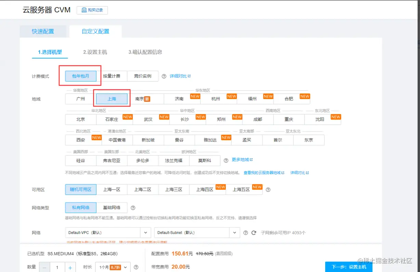Open the 查看我的云服务器地域 link
The width and height of the screenshot is (420, 272).
click(264, 173)
